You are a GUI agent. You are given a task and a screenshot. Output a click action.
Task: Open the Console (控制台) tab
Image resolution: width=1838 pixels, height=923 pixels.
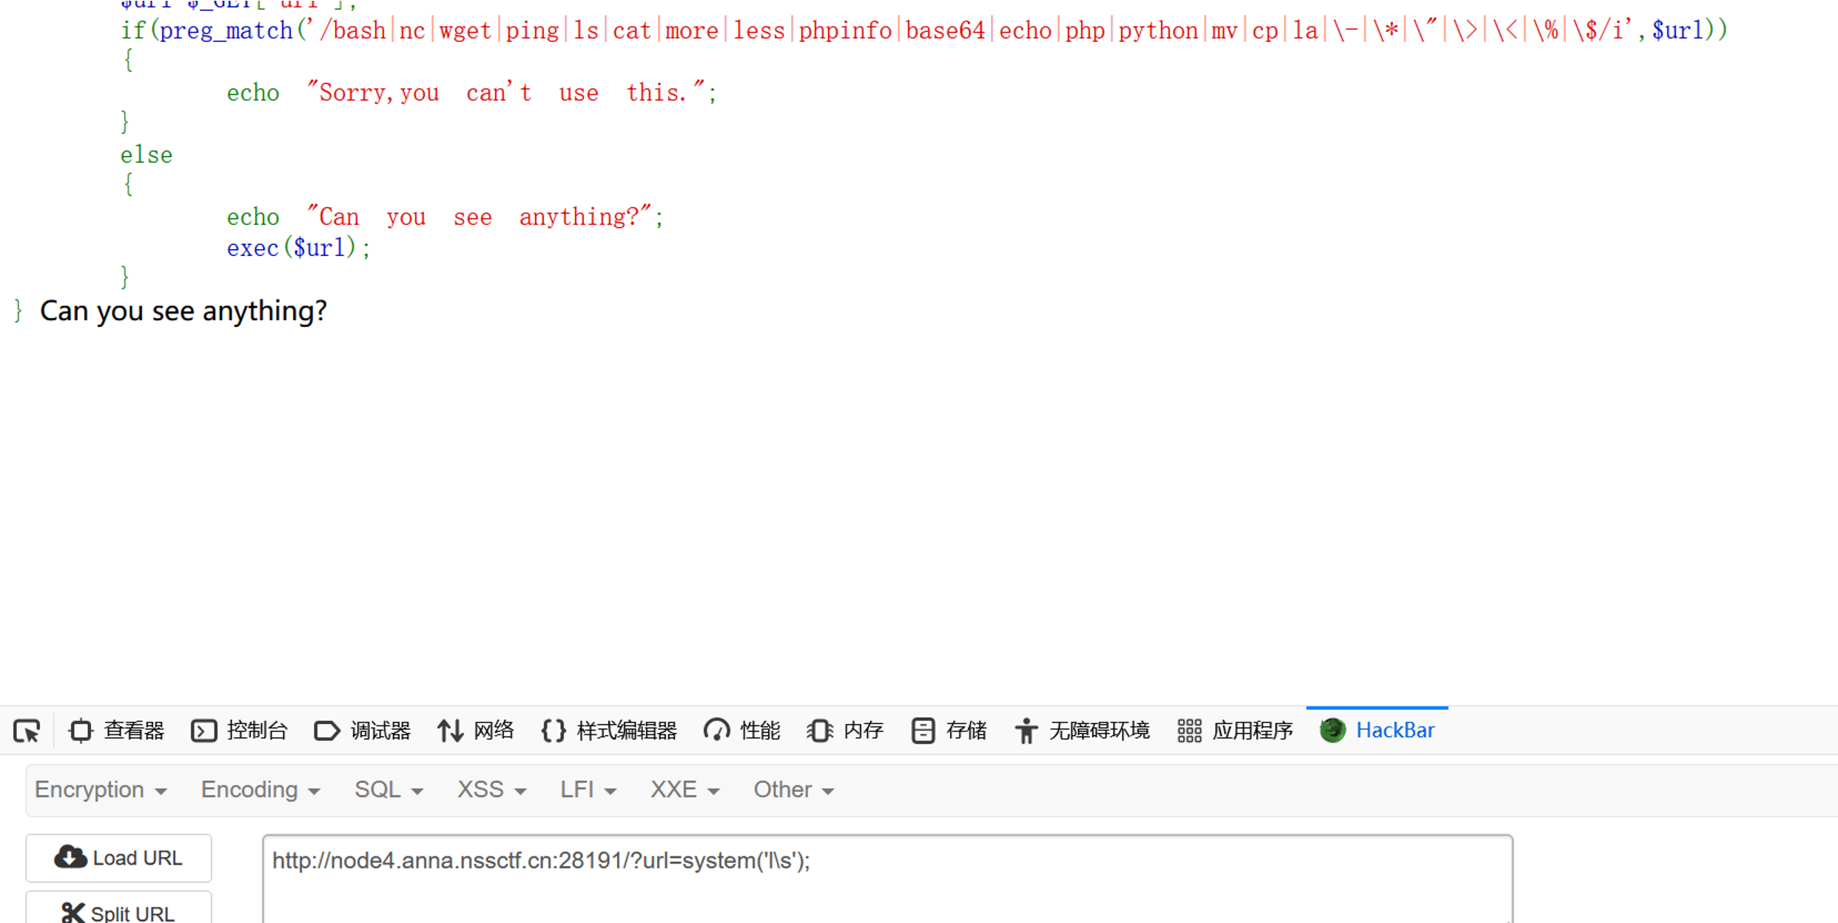240,731
